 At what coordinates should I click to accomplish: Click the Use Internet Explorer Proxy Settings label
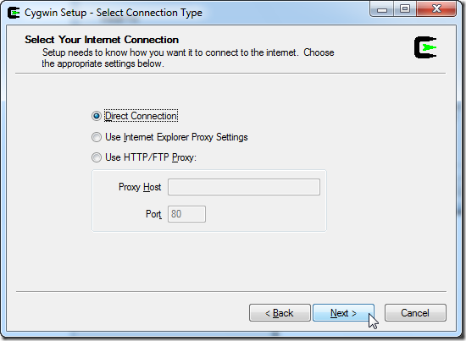[x=176, y=137]
